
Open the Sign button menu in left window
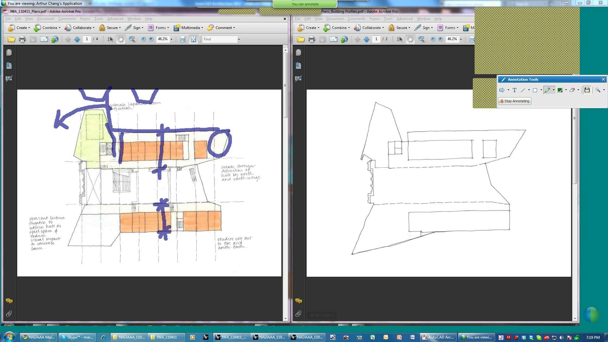[134, 28]
